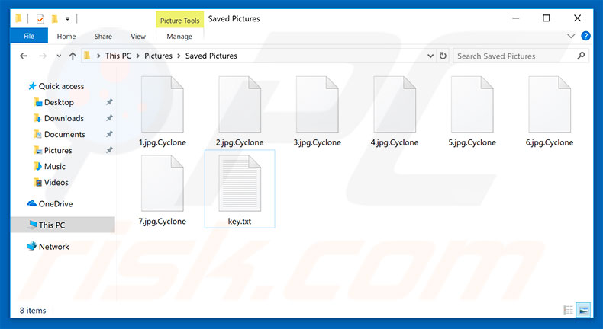The width and height of the screenshot is (603, 329).
Task: Open the address bar history dropdown
Action: [430, 56]
